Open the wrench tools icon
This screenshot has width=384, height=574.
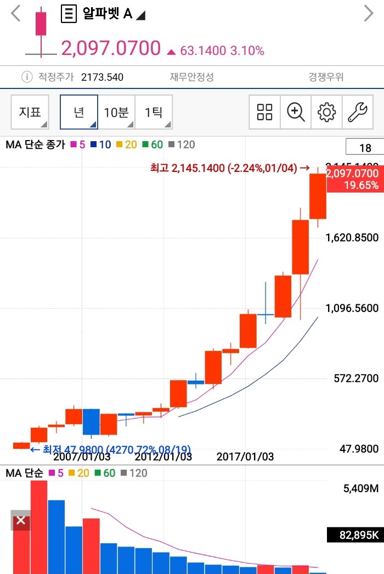coord(358,112)
